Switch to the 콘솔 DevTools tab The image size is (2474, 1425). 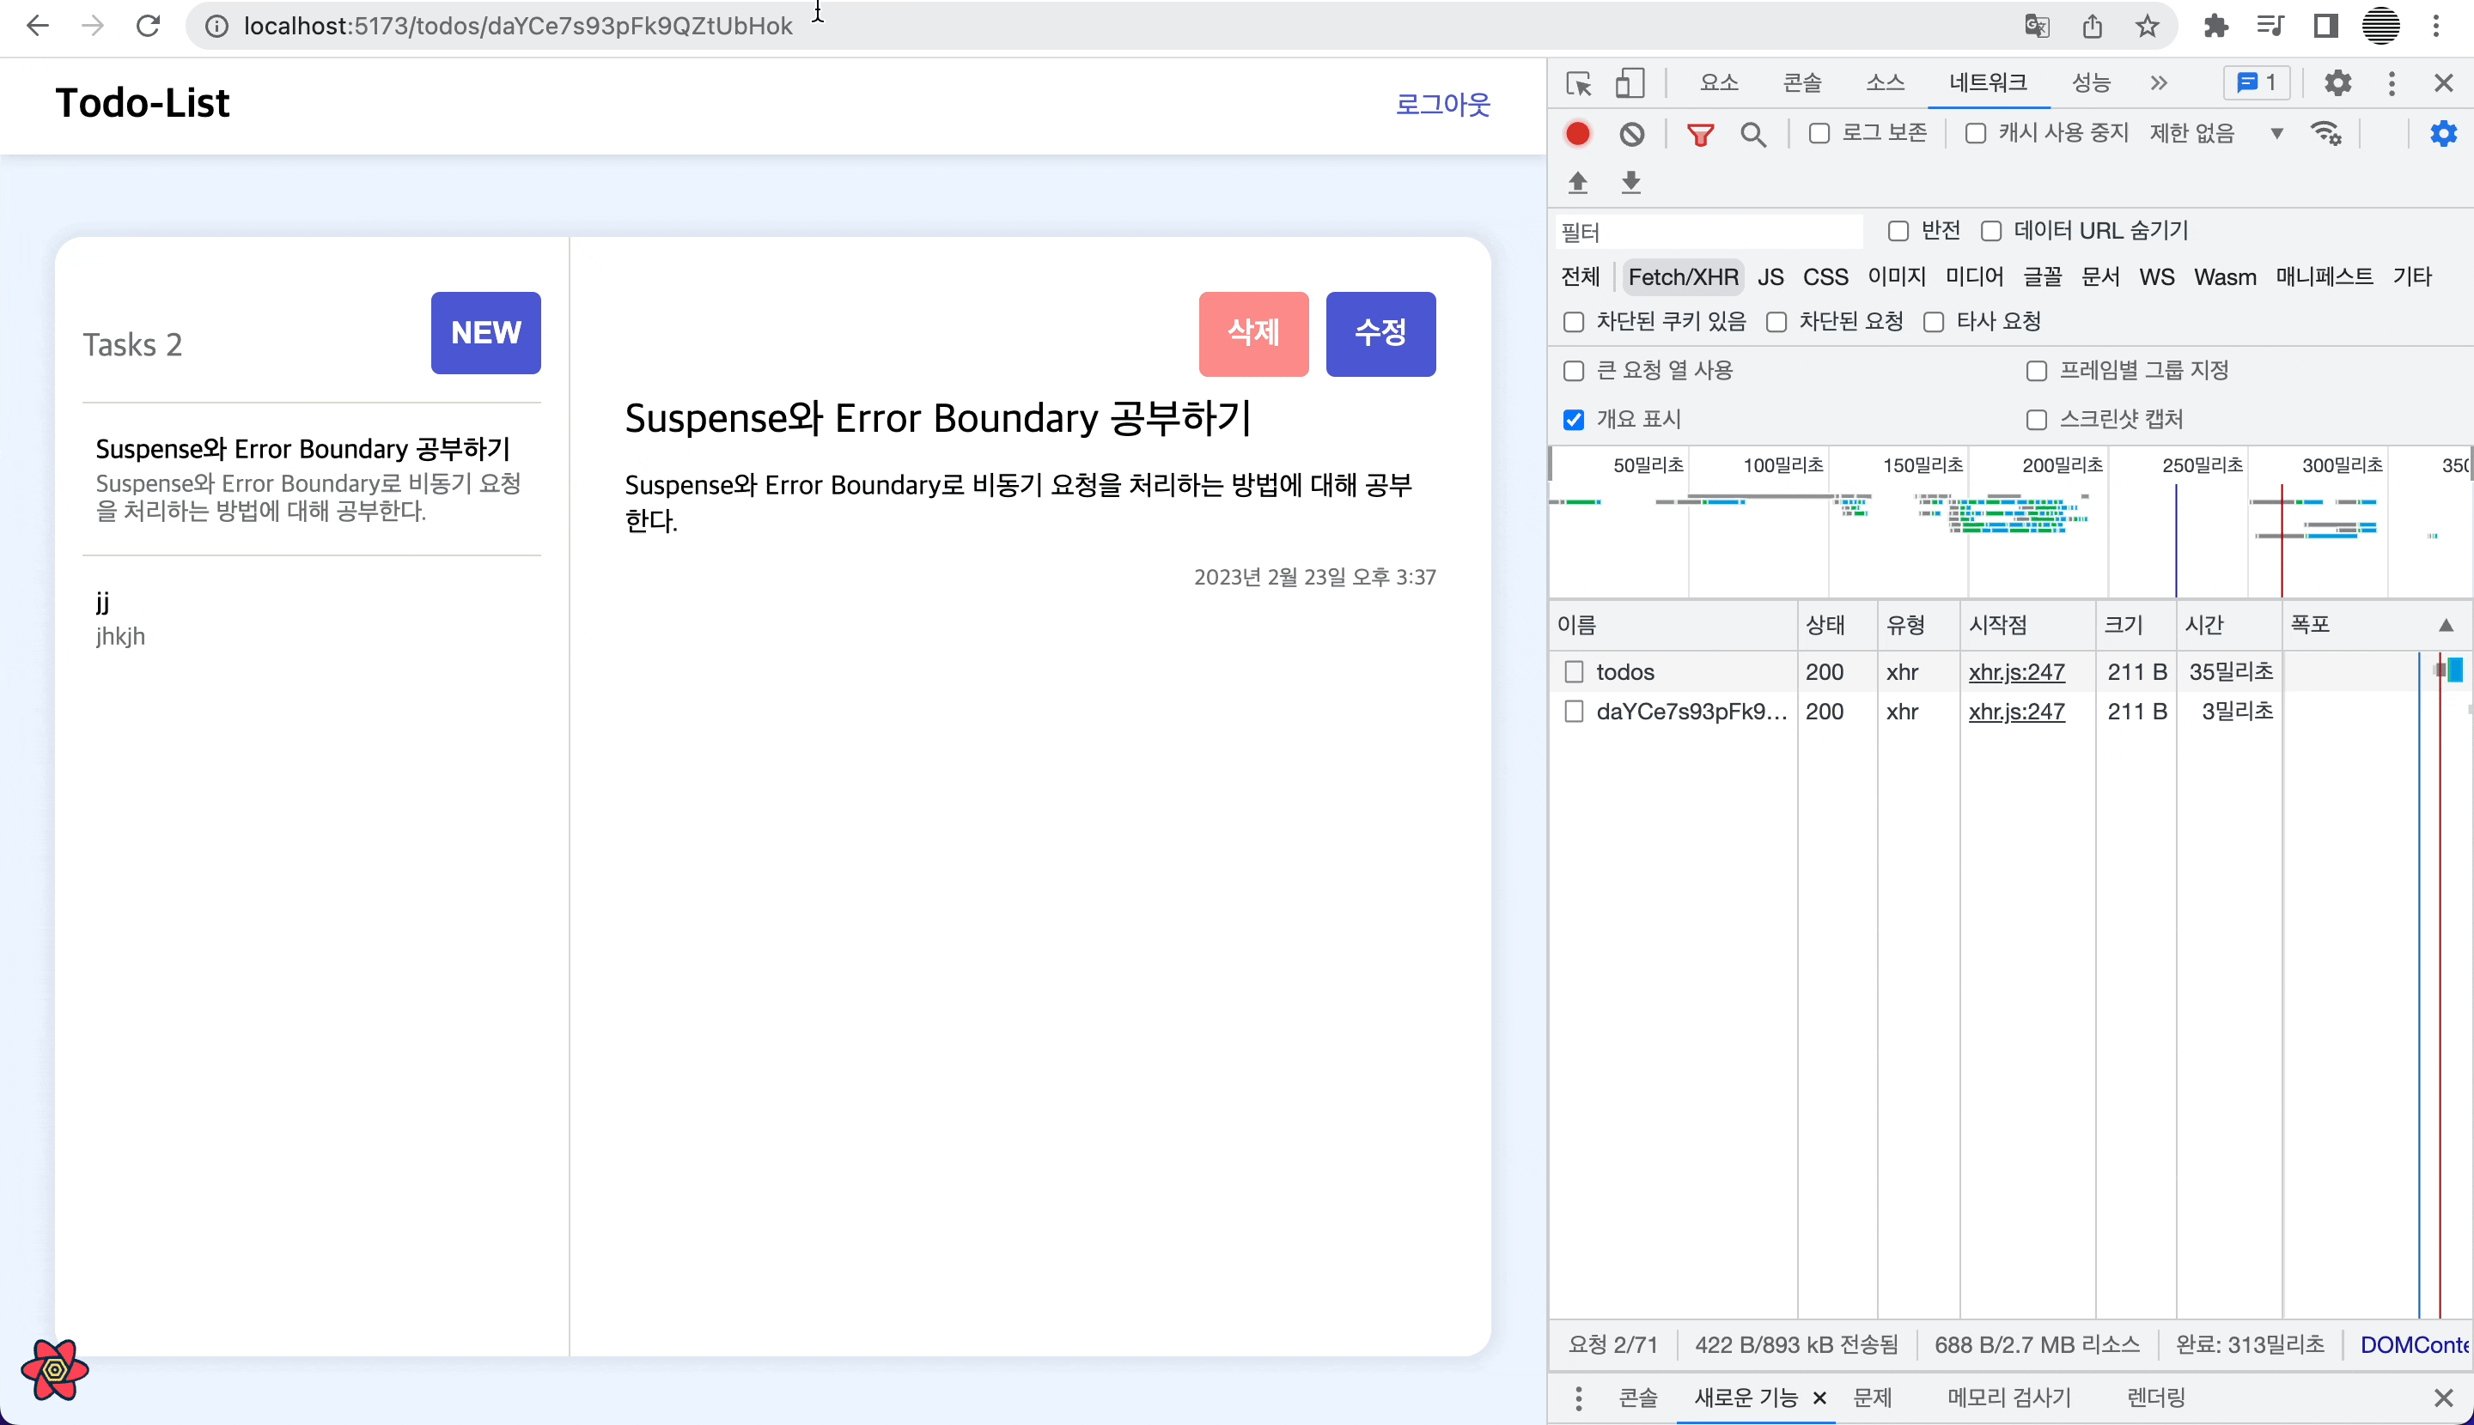(x=1802, y=83)
